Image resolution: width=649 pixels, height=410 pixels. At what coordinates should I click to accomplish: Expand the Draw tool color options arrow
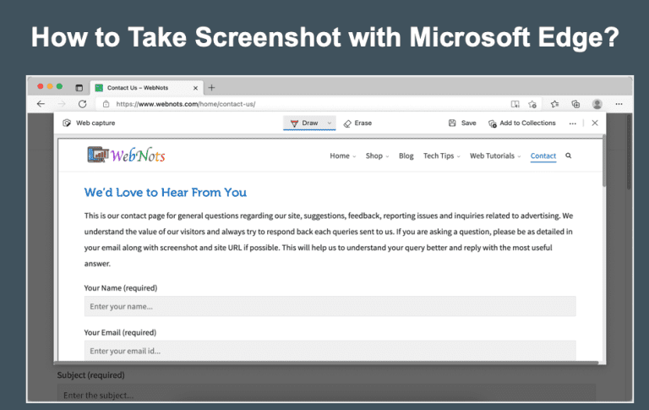click(x=330, y=123)
